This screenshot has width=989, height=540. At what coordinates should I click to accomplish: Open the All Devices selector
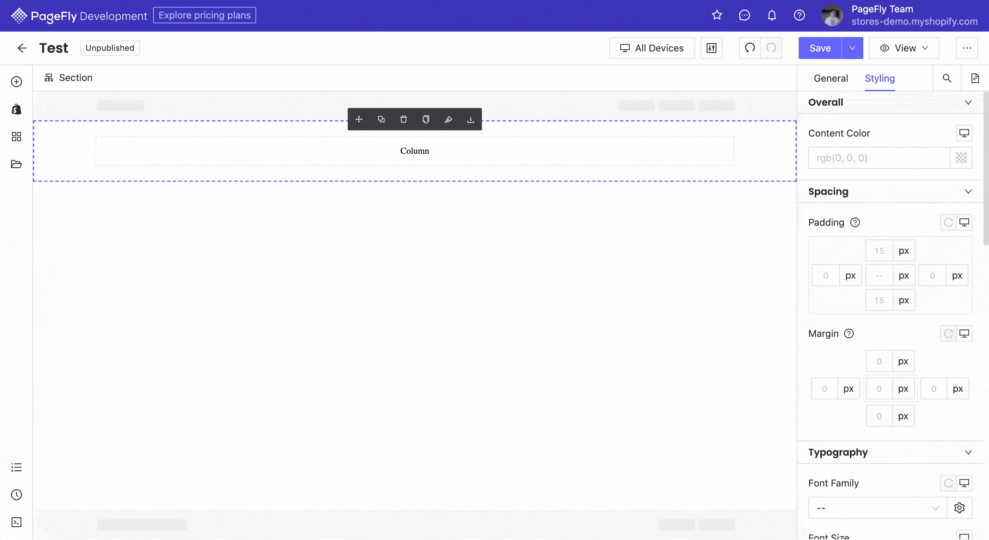click(652, 48)
